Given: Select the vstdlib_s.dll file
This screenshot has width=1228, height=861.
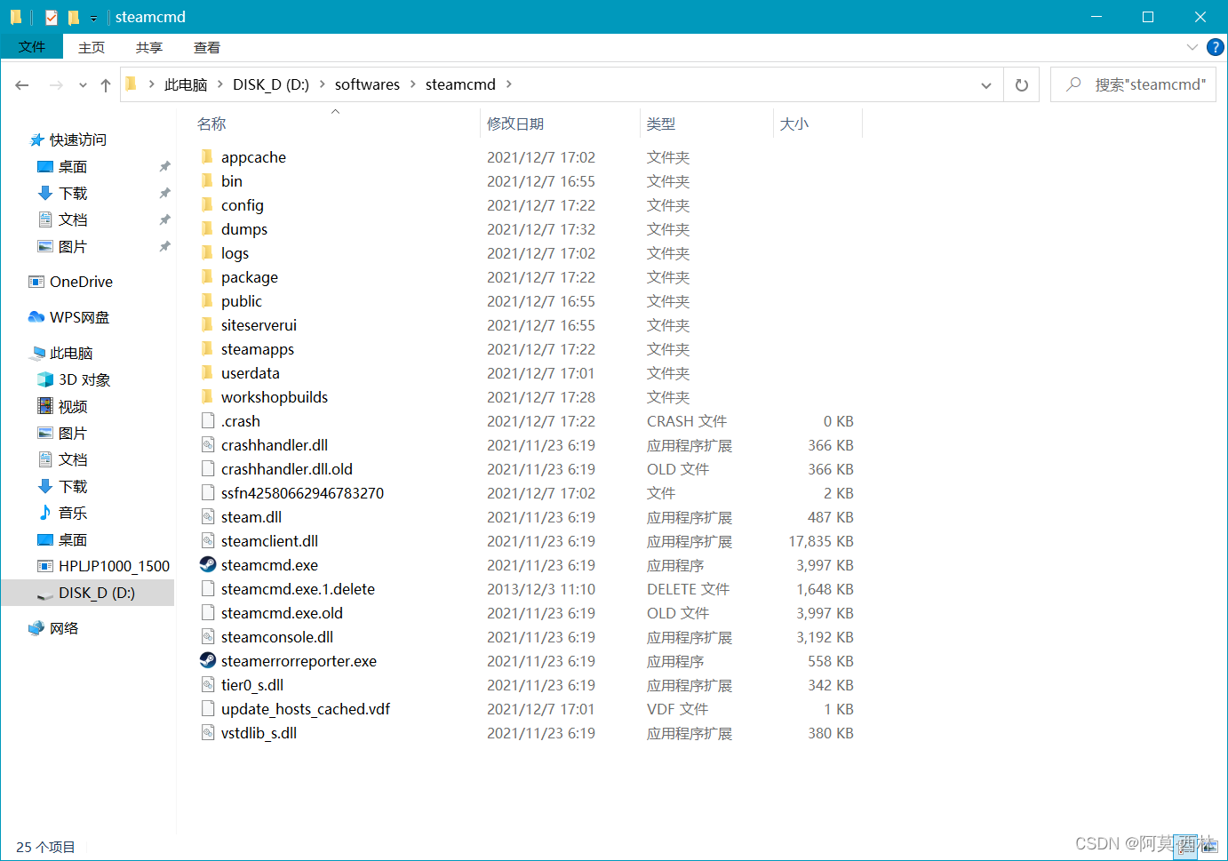Looking at the screenshot, I should [x=259, y=732].
